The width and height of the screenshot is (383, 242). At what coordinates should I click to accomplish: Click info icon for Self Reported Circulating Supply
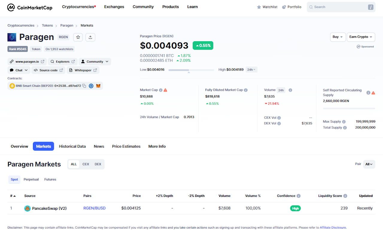(368, 93)
